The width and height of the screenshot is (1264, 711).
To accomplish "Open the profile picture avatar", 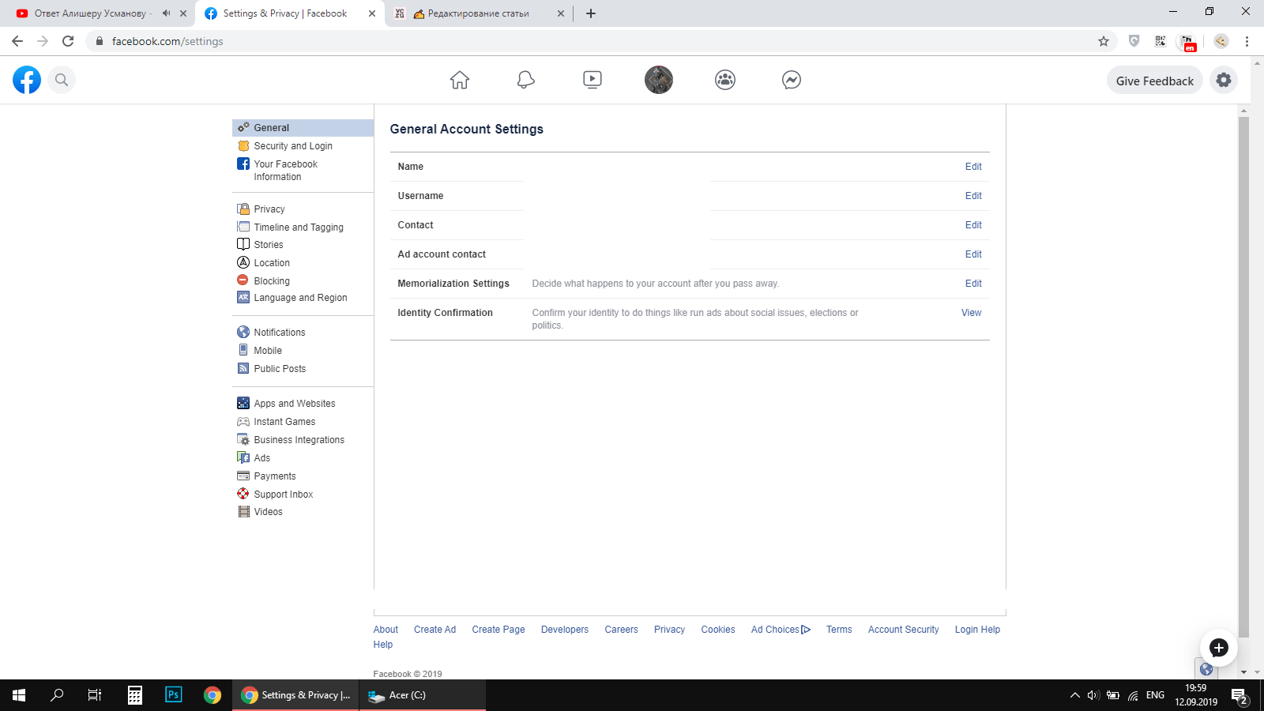I will (x=659, y=80).
